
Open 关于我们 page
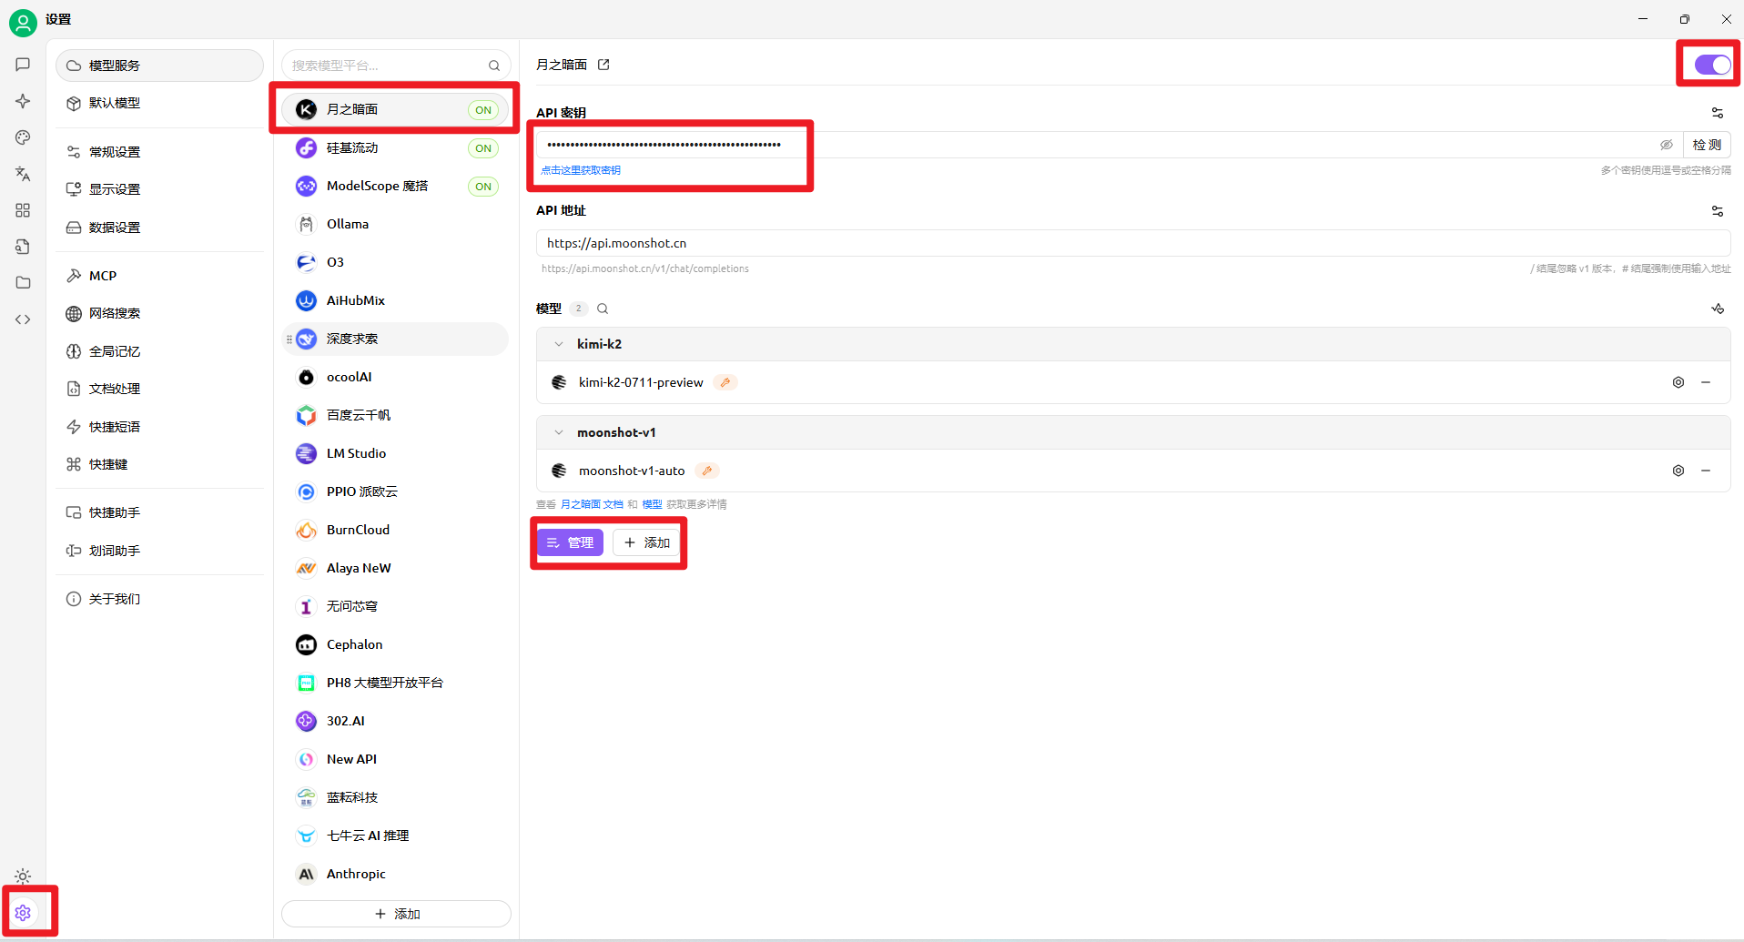(160, 599)
